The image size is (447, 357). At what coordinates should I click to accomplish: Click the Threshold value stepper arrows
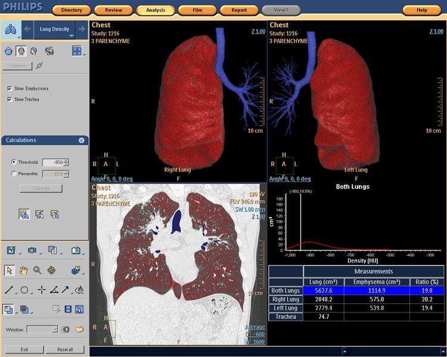tap(66, 162)
